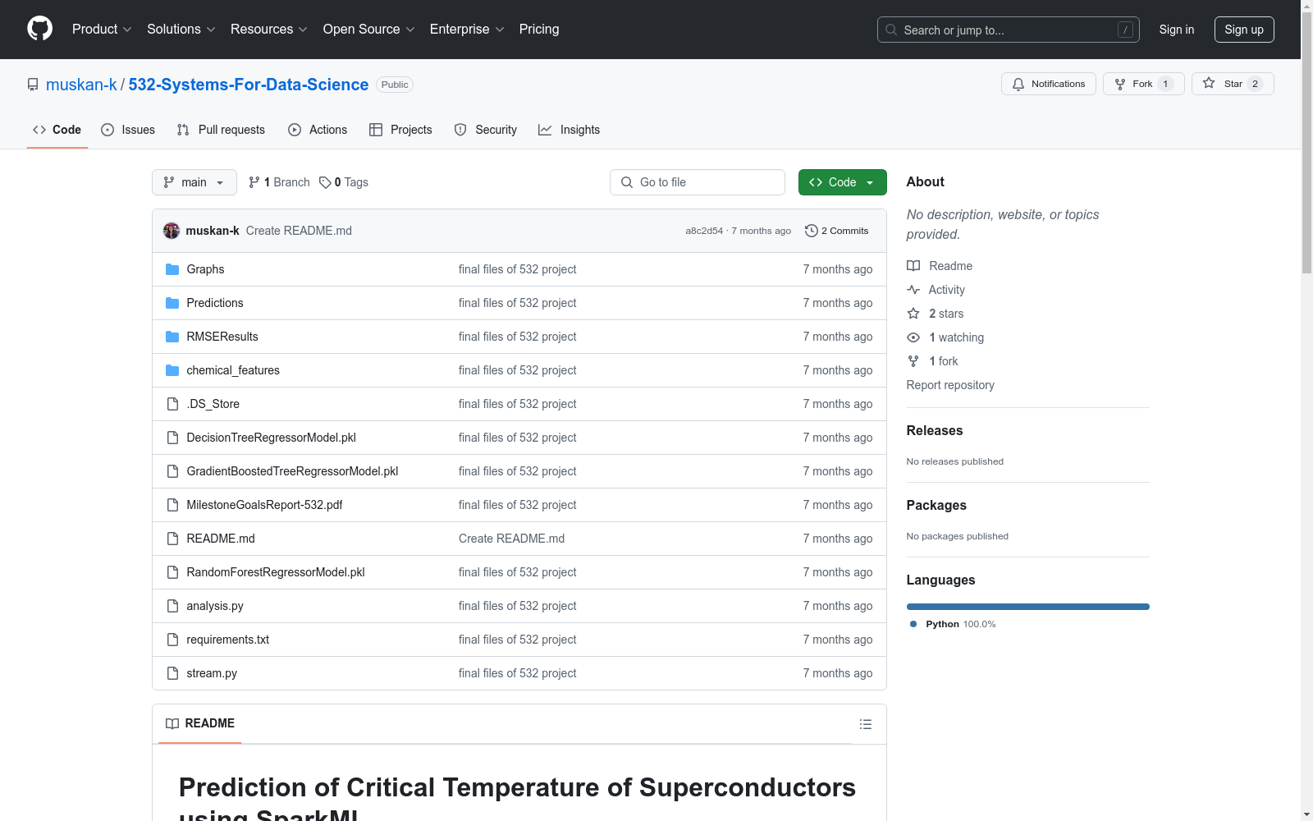Click the chemical_features folder icon

(172, 370)
